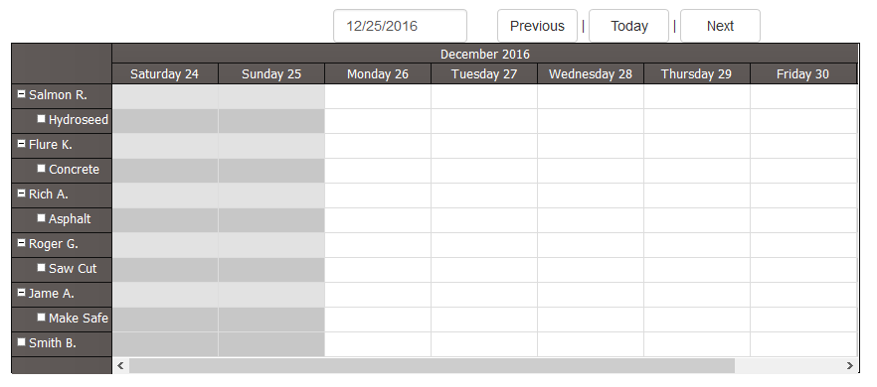
Task: Select the Friday 30 column header
Action: point(802,73)
